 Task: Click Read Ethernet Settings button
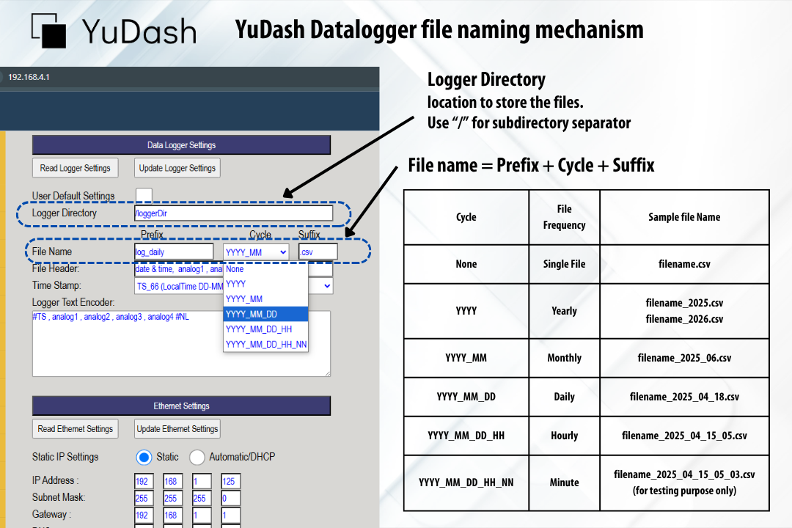75,429
